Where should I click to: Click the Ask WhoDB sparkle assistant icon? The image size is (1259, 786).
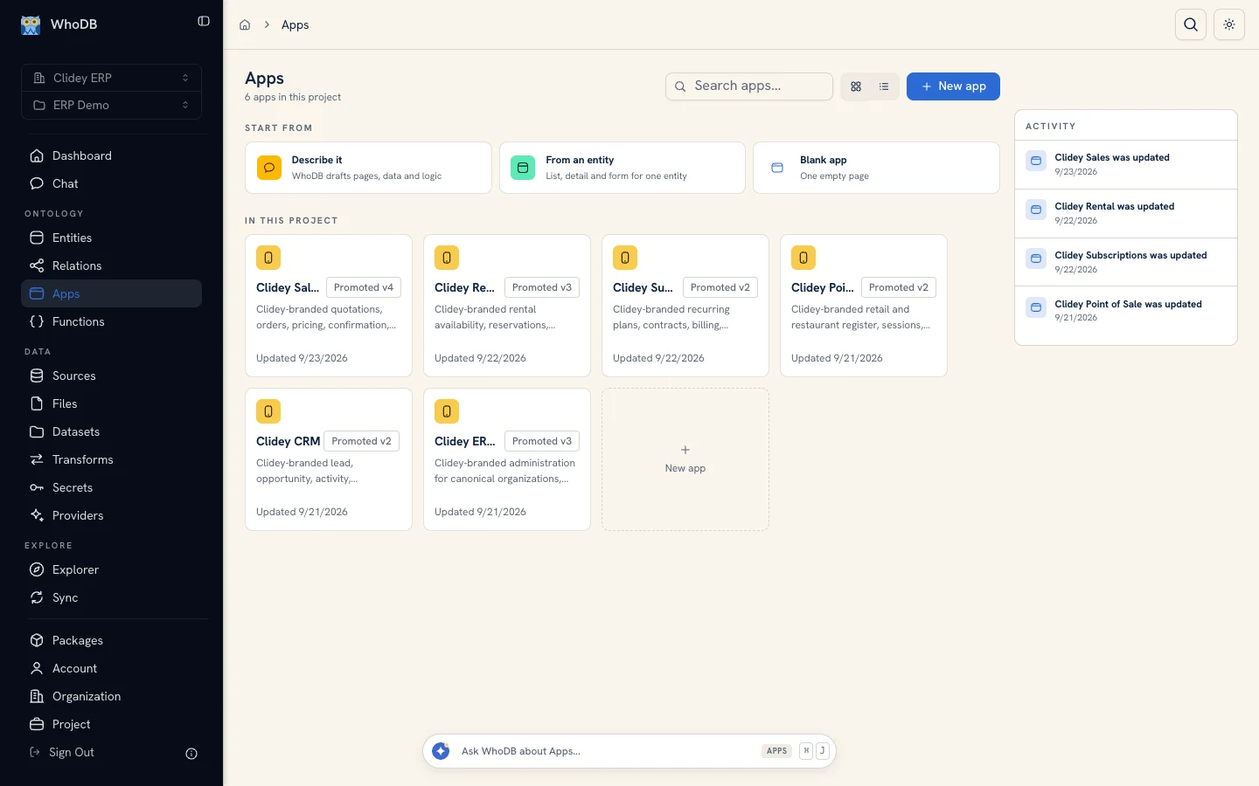point(442,751)
